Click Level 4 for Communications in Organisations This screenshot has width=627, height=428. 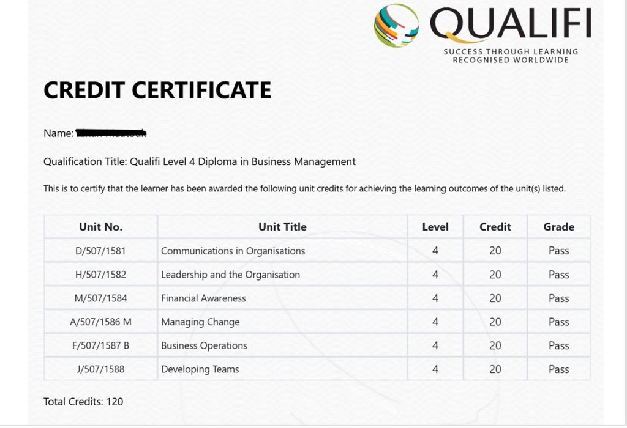[435, 251]
